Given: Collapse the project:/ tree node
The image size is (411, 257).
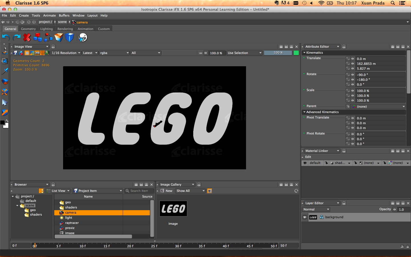Looking at the screenshot, I should pyautogui.click(x=13, y=196).
